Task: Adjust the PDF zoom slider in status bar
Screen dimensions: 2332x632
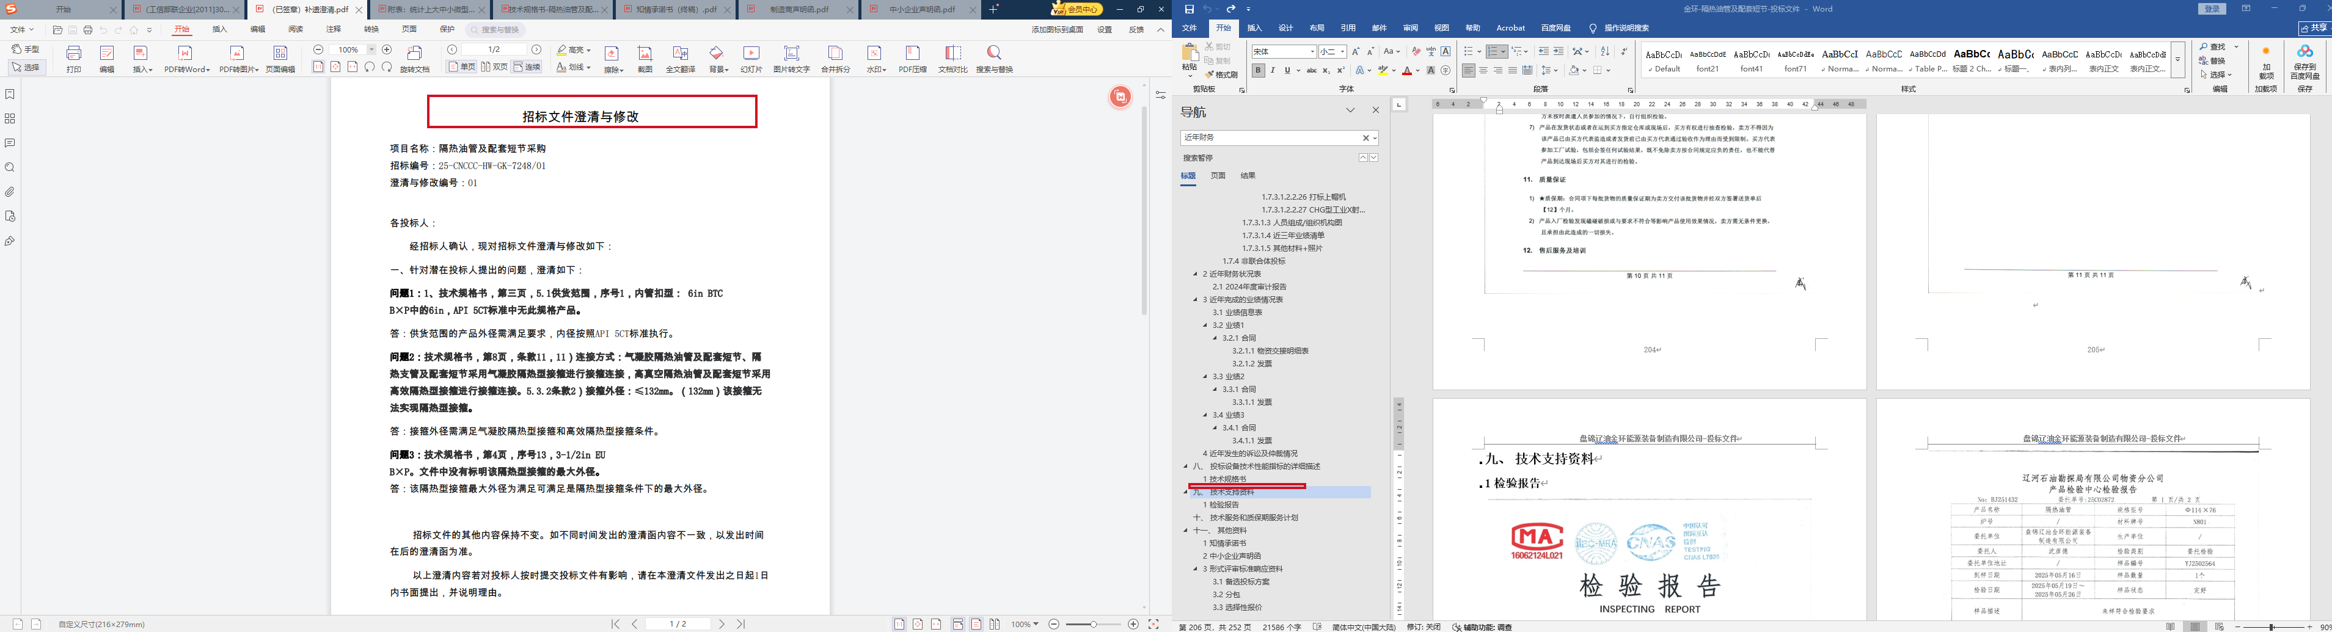Action: pyautogui.click(x=1092, y=625)
